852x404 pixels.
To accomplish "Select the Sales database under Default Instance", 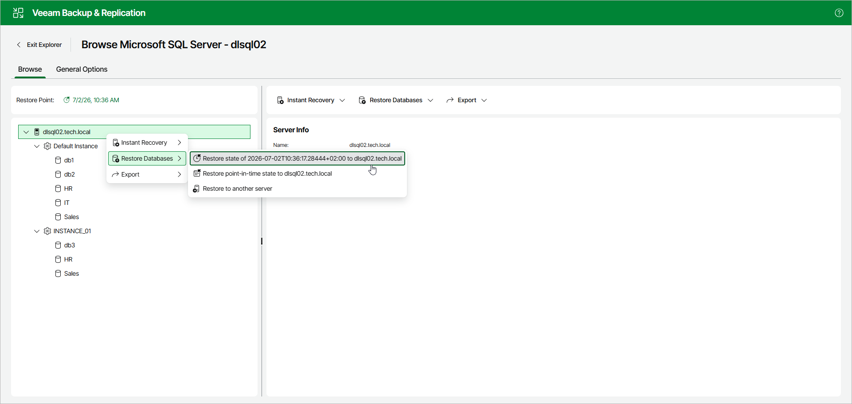I will click(x=71, y=217).
